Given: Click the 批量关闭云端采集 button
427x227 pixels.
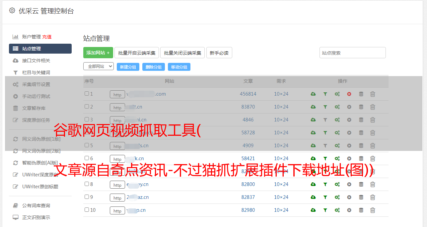Looking at the screenshot, I should 182,53.
